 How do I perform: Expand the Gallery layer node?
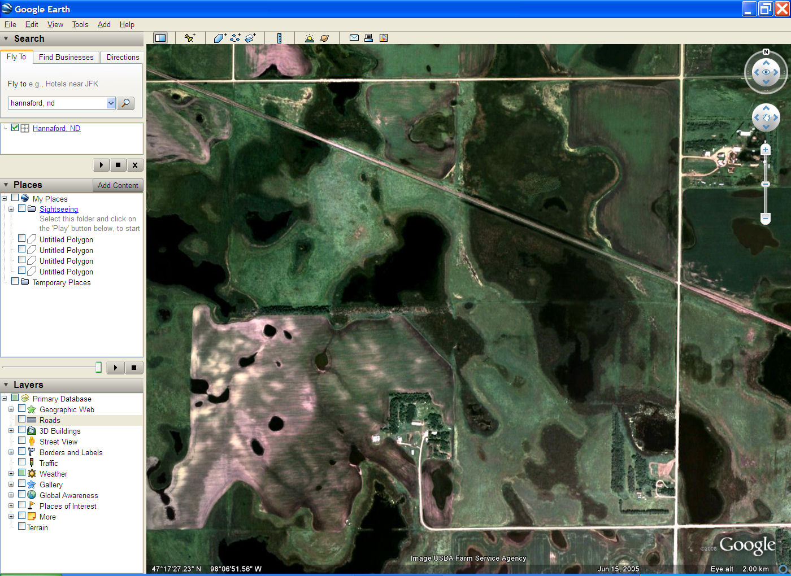[11, 485]
